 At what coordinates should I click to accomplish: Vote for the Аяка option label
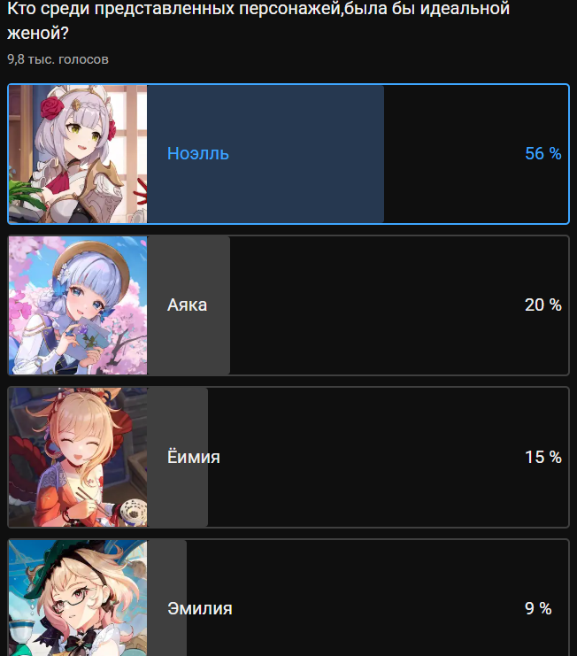click(x=187, y=305)
